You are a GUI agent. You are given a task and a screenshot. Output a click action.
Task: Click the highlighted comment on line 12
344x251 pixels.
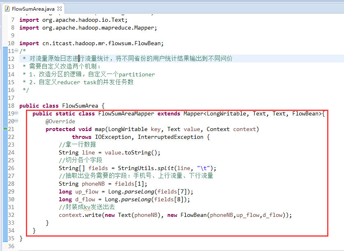[x=127, y=59]
